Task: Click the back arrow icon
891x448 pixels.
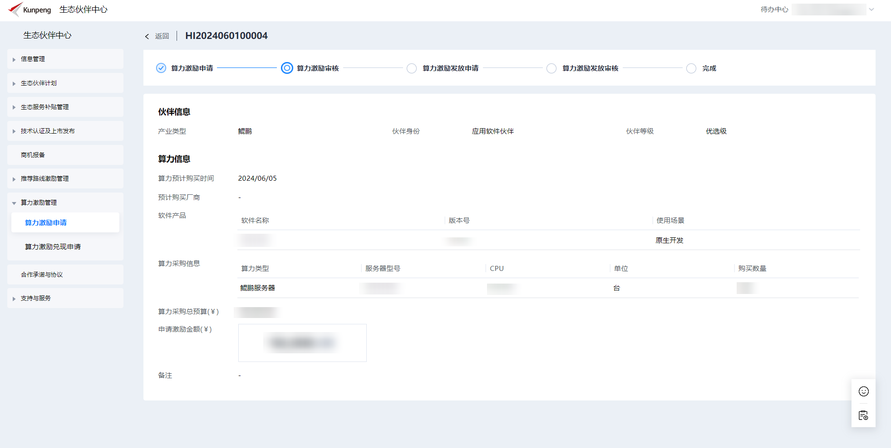Action: 147,37
